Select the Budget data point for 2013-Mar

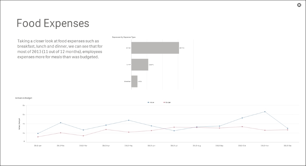click(83, 136)
